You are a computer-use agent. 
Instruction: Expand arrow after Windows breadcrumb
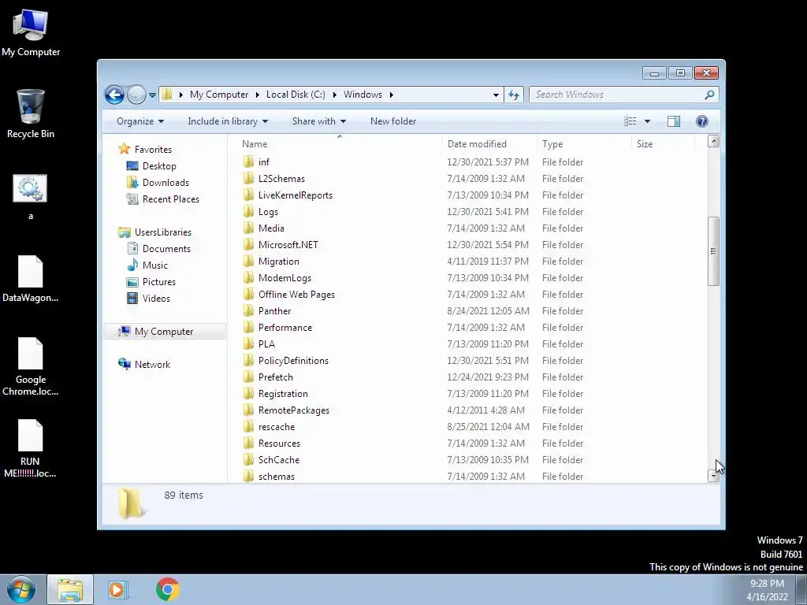392,95
